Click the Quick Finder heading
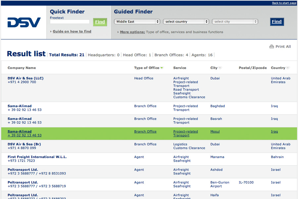This screenshot has width=298, height=199. (67, 12)
